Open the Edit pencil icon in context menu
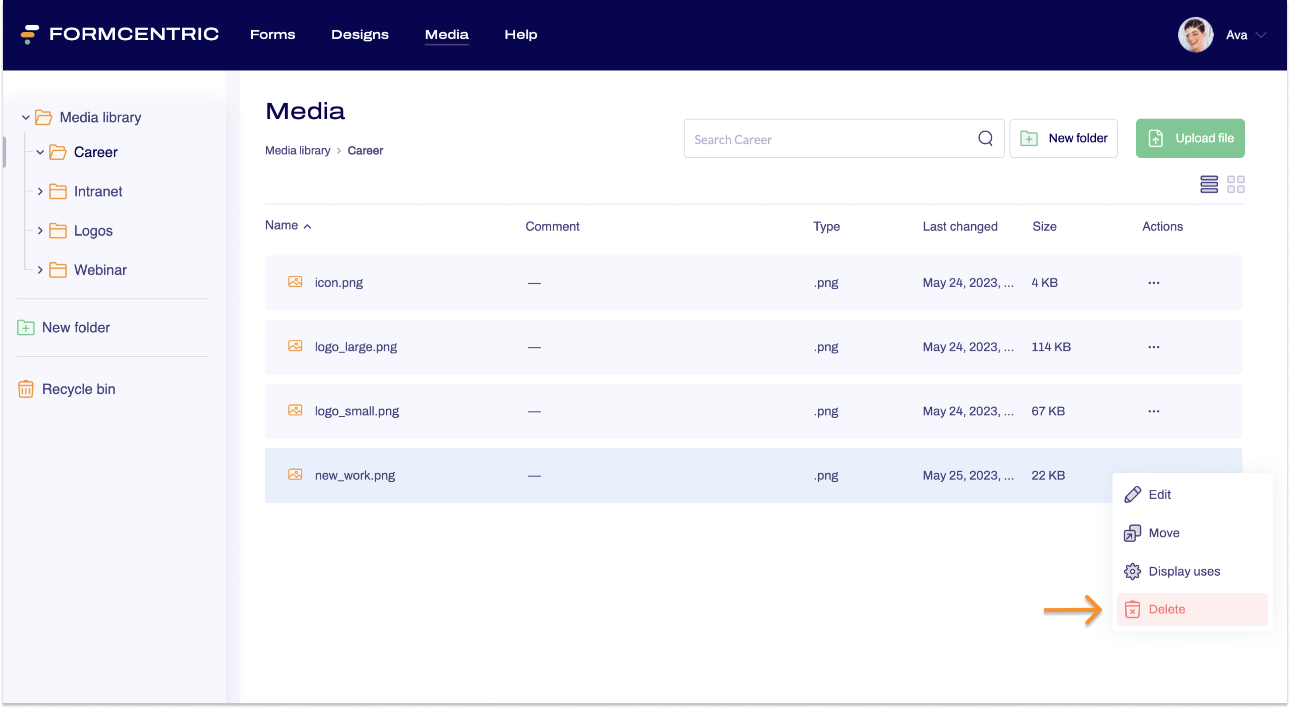 1133,495
